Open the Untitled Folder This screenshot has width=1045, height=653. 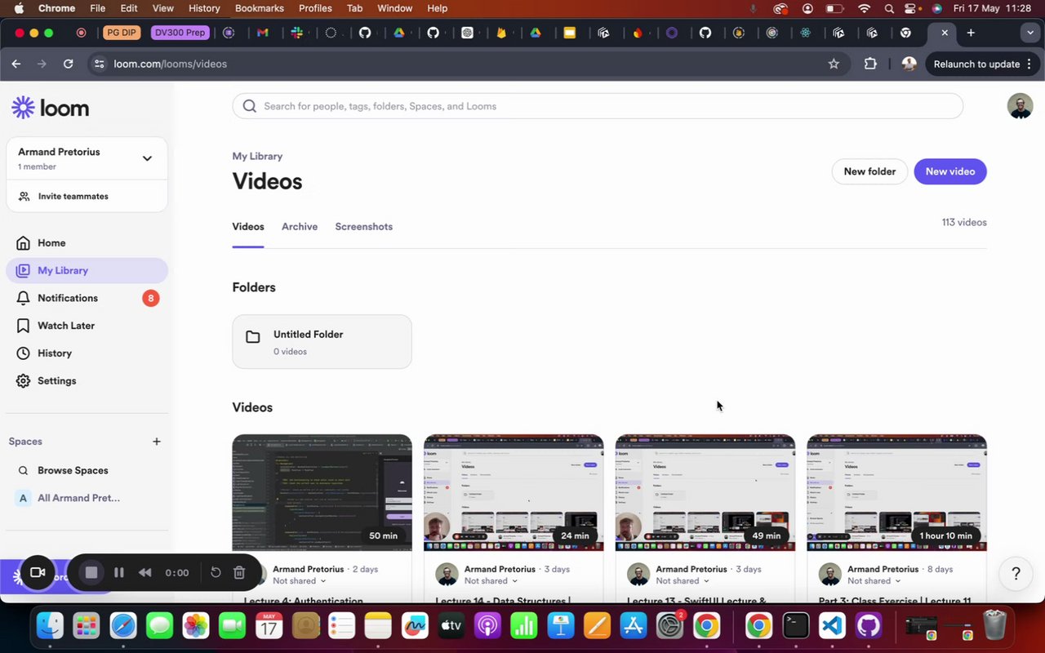tap(322, 342)
